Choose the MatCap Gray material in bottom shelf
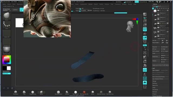 point(110,92)
